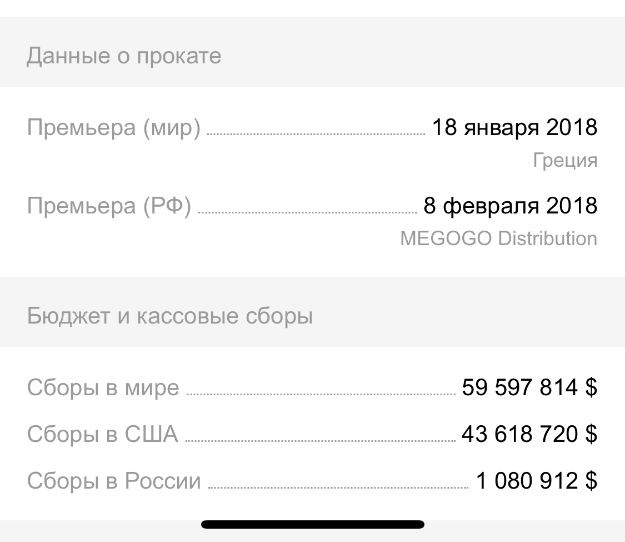Tap the dotted line in Сборы в России row
The width and height of the screenshot is (625, 542).
[338, 488]
